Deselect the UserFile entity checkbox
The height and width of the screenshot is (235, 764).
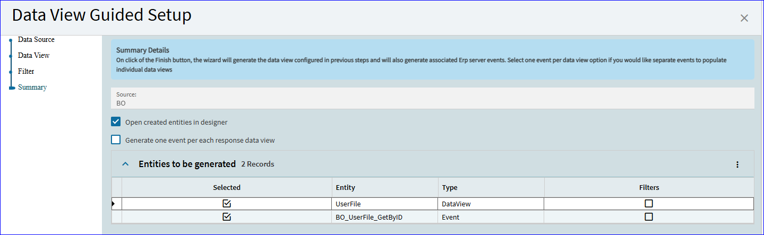(x=227, y=204)
